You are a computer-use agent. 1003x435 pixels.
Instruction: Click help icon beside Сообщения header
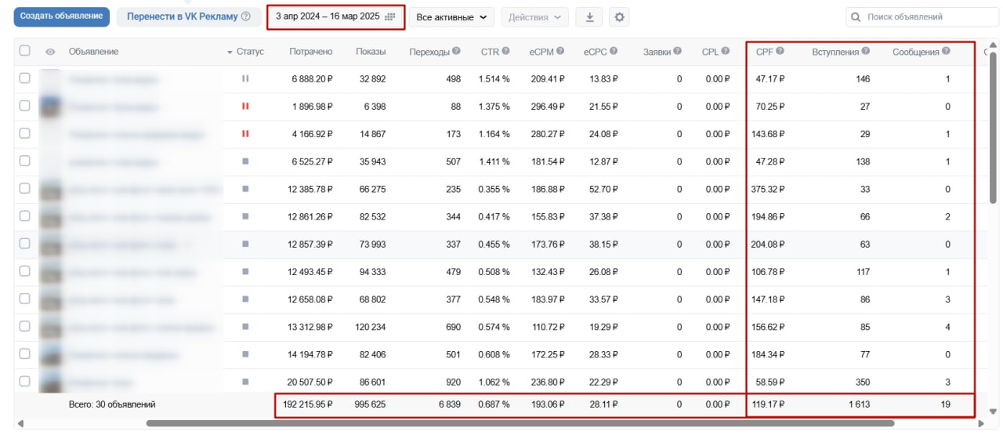tap(946, 52)
